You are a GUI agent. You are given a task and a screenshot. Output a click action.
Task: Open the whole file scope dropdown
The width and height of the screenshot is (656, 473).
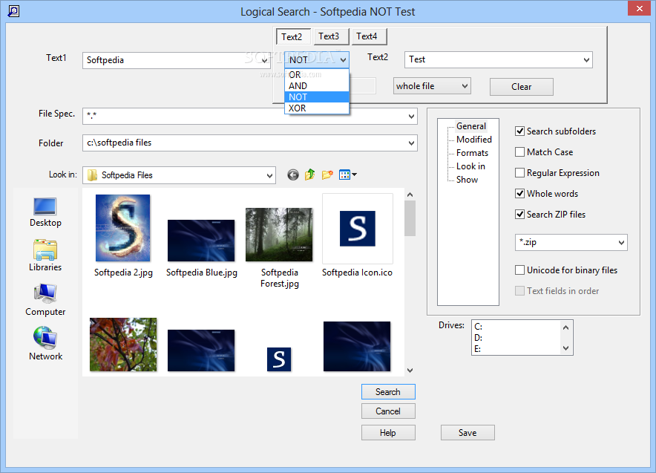click(465, 86)
